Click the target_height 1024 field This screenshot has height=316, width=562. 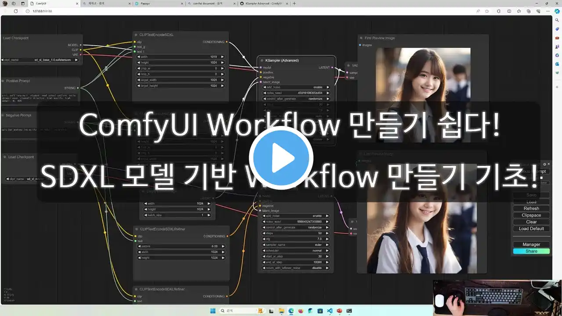(181, 86)
